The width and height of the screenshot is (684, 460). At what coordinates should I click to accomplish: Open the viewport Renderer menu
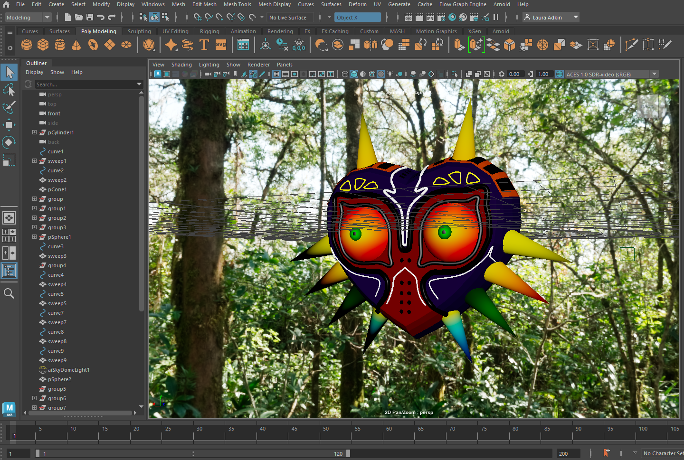[x=258, y=65]
